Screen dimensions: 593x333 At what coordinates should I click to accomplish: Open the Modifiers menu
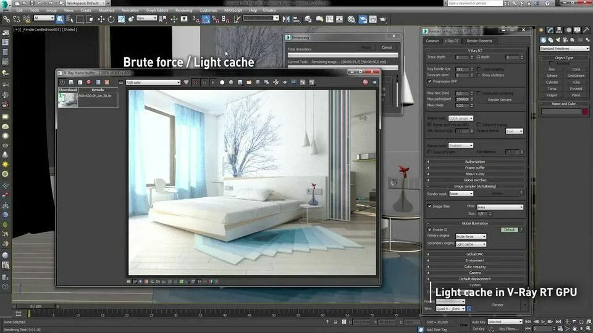(x=106, y=10)
